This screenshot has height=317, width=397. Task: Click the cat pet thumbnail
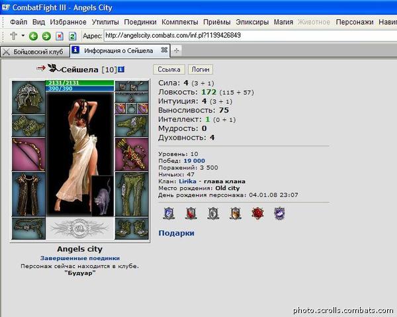103,196
